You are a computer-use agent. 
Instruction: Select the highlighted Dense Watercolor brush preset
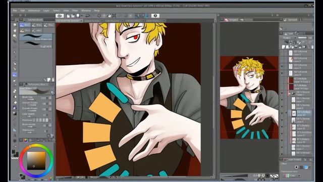point(36,37)
